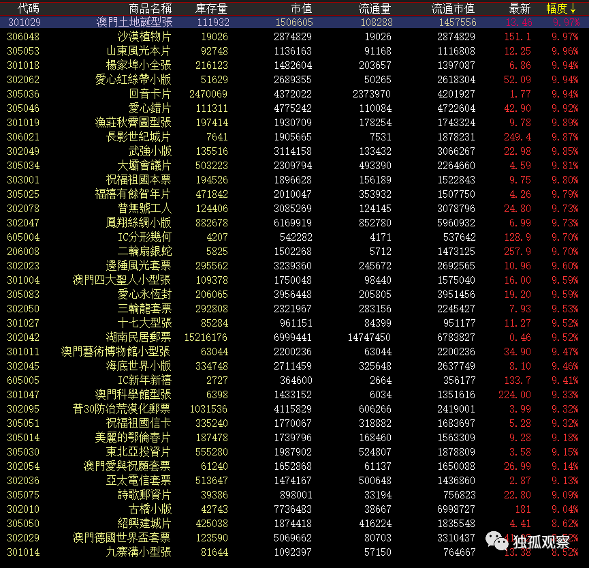Click latest price 257.9
The image size is (589, 568).
(x=518, y=252)
